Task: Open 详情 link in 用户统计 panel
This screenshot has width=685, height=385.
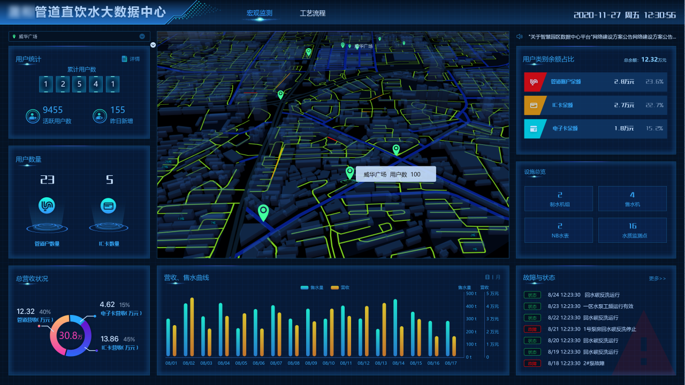Action: pos(134,59)
